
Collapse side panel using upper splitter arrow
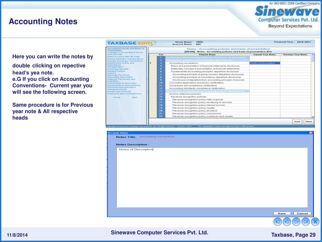tap(147, 79)
